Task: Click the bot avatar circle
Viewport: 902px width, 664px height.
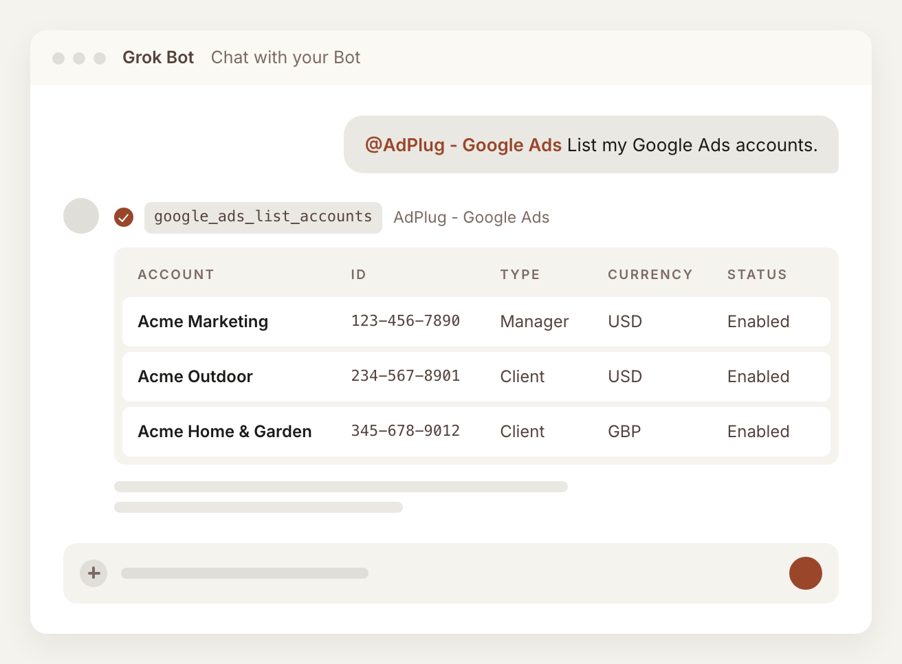Action: (81, 216)
